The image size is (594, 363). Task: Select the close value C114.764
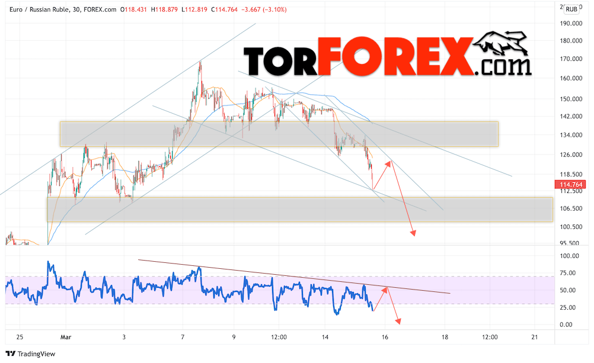click(224, 9)
